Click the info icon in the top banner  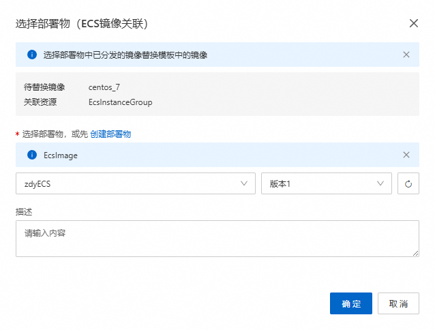31,55
